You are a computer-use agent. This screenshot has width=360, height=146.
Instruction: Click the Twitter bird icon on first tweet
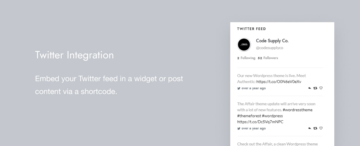(239, 88)
